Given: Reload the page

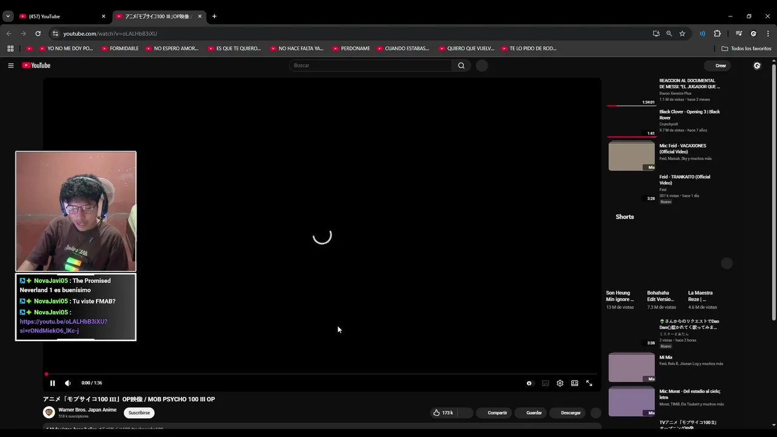Looking at the screenshot, I should [x=38, y=33].
